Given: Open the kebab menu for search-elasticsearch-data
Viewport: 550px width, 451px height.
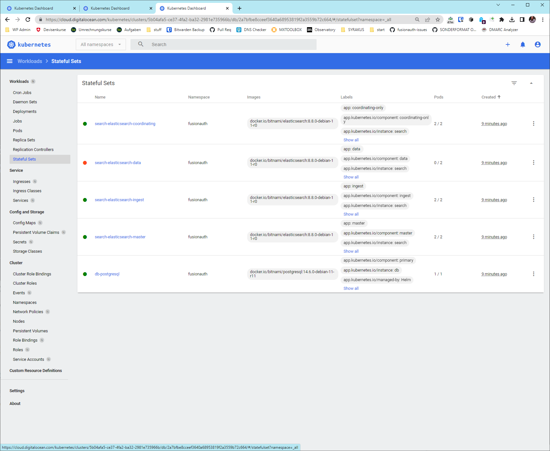Looking at the screenshot, I should (x=533, y=162).
